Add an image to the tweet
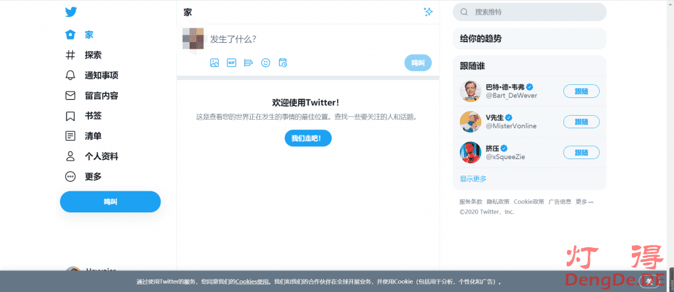 click(x=215, y=62)
